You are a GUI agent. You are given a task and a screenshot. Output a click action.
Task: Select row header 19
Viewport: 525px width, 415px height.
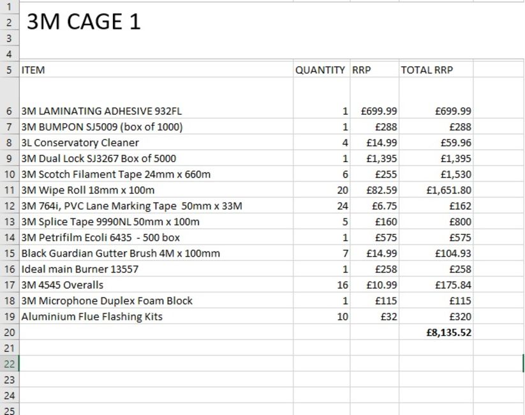point(10,317)
